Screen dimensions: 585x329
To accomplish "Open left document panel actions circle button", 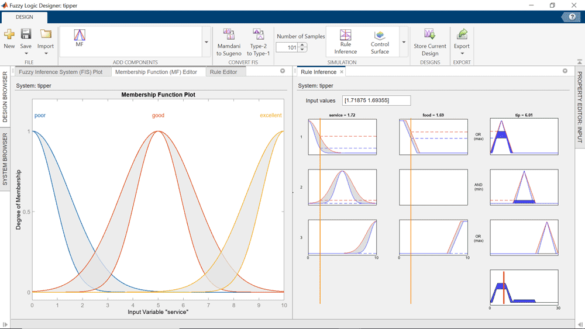I will (283, 71).
